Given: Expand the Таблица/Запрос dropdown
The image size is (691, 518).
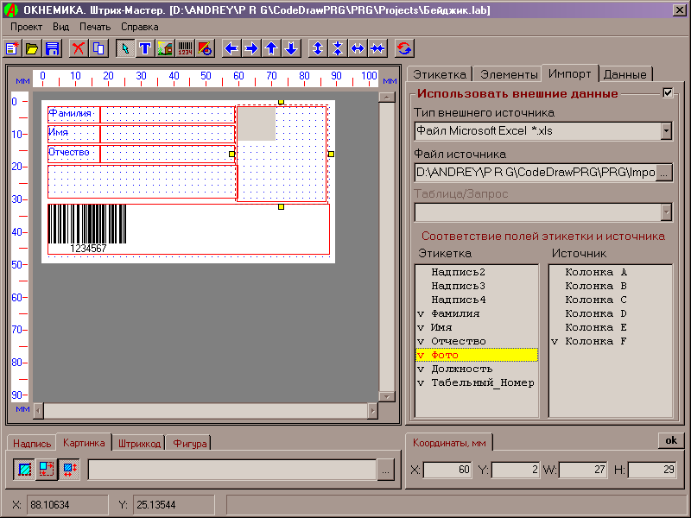Looking at the screenshot, I should tap(666, 212).
